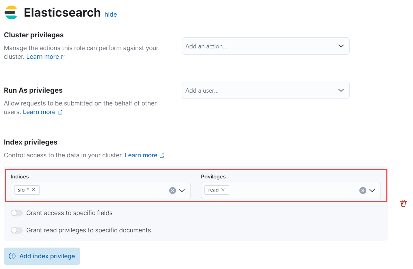Image resolution: width=413 pixels, height=269 pixels.
Task: Clear all entries in Privileges field
Action: [362, 191]
